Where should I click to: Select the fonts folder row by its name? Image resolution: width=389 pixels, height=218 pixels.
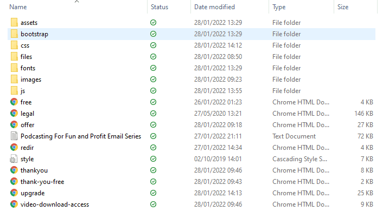point(28,68)
